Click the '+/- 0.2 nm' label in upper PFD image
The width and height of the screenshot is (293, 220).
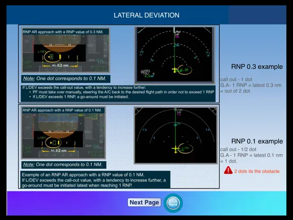[x=60, y=65]
